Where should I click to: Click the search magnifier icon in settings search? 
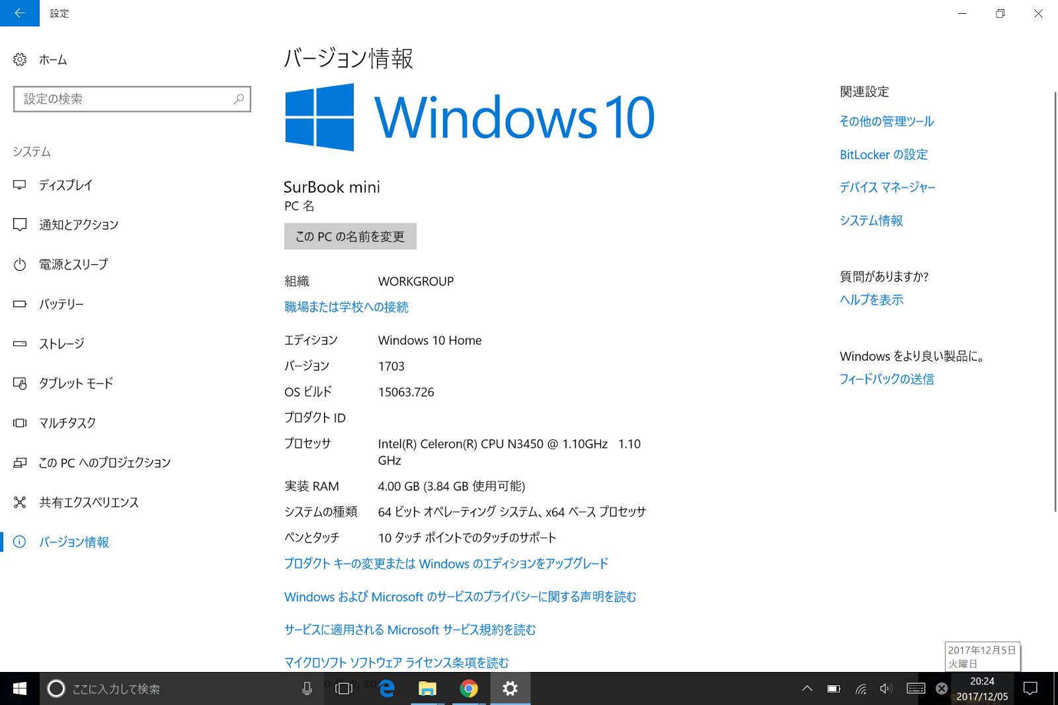(x=239, y=99)
